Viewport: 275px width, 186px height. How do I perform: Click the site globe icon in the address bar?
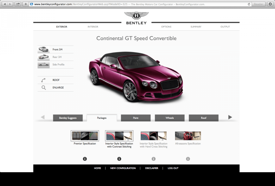click(x=32, y=4)
